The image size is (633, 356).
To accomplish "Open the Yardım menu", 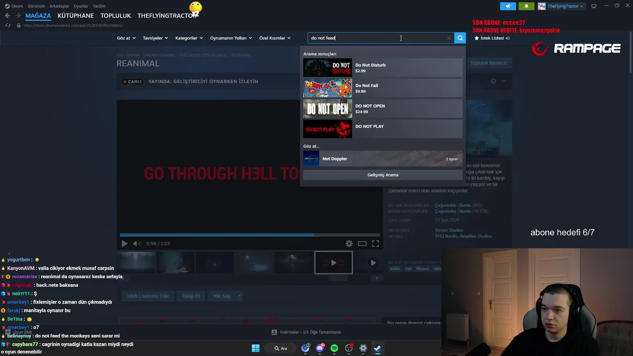I will click(x=99, y=6).
